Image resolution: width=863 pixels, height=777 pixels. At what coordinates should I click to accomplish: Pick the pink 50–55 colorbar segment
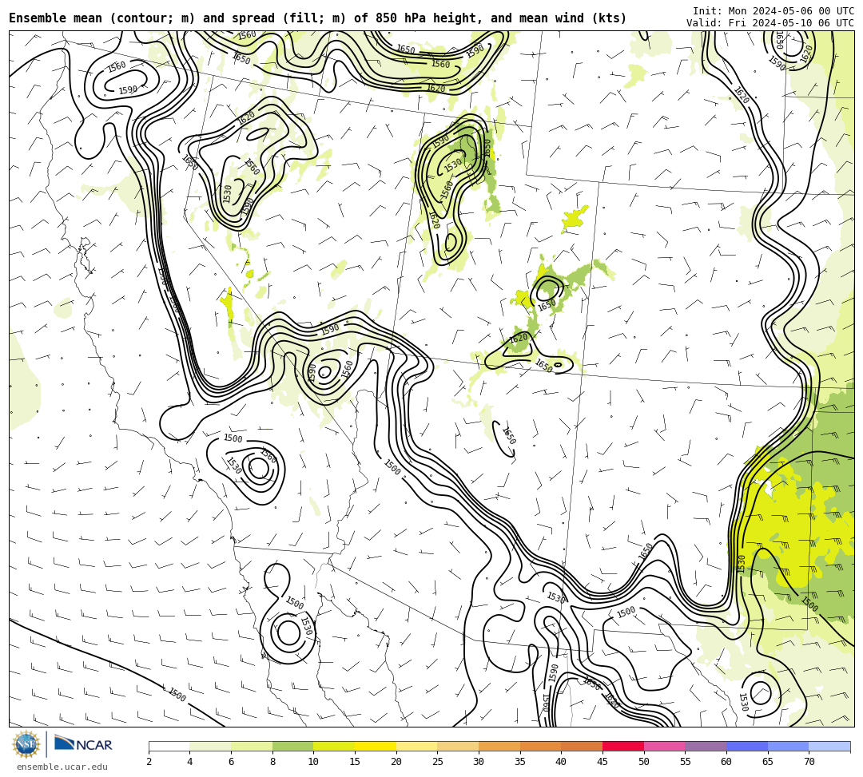click(x=664, y=746)
